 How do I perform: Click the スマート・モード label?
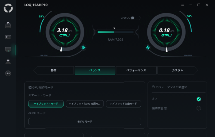click(40, 95)
